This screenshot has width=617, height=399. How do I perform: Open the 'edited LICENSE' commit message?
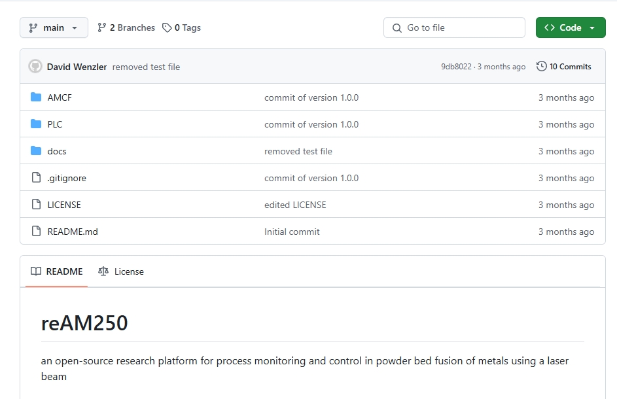(295, 205)
